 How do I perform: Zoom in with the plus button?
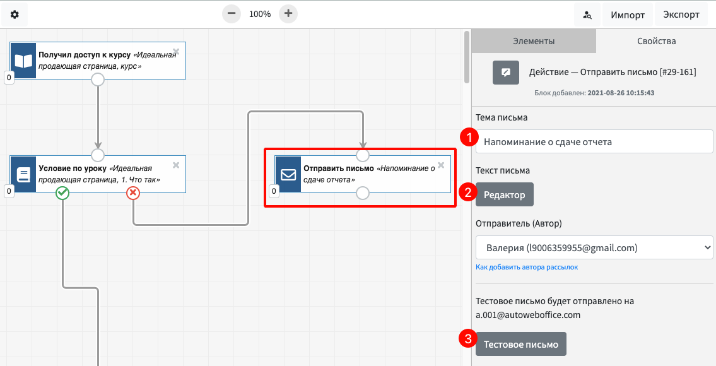[288, 14]
